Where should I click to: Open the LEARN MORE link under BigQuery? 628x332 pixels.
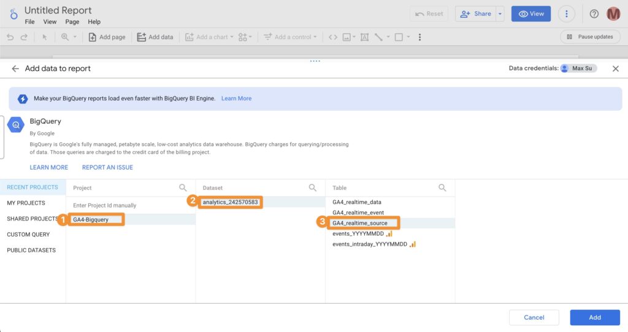[49, 167]
